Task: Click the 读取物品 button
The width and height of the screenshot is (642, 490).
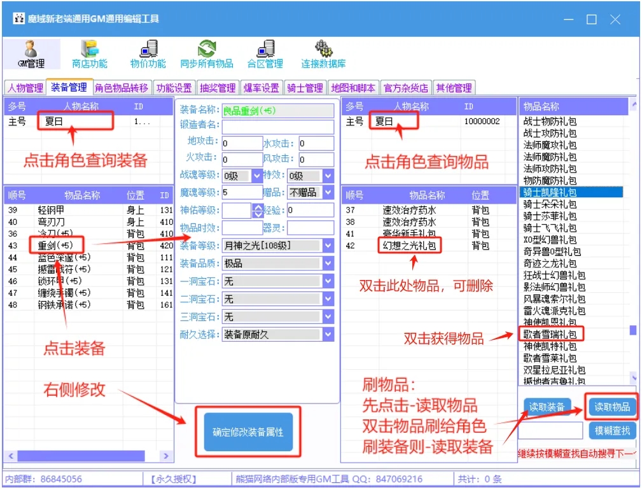Action: 612,407
